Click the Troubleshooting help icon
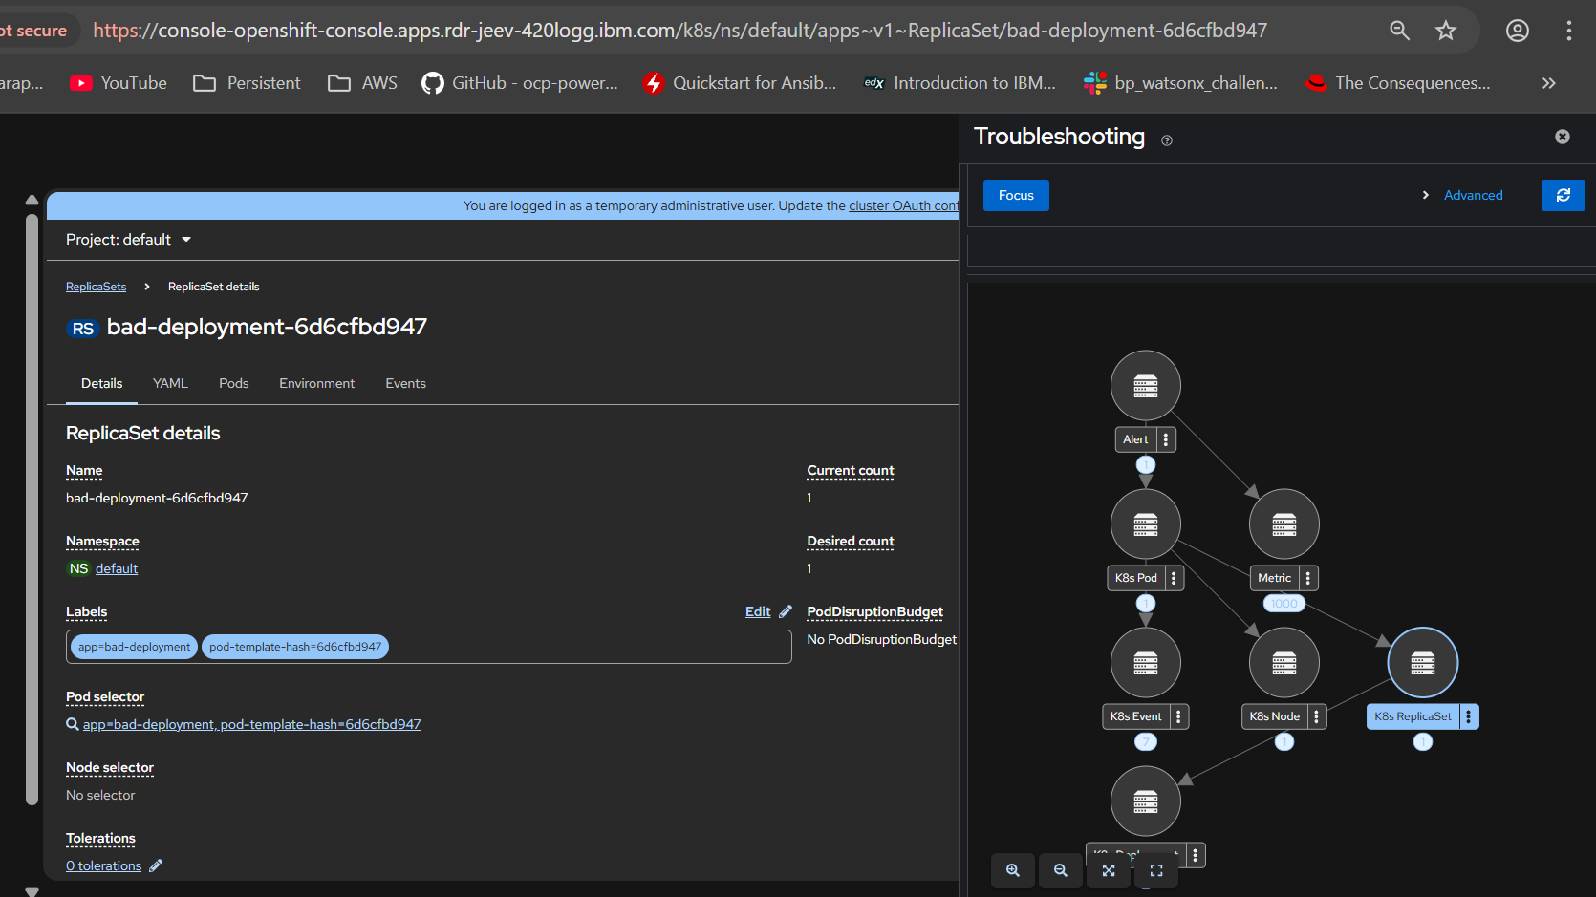The width and height of the screenshot is (1596, 897). [x=1167, y=140]
